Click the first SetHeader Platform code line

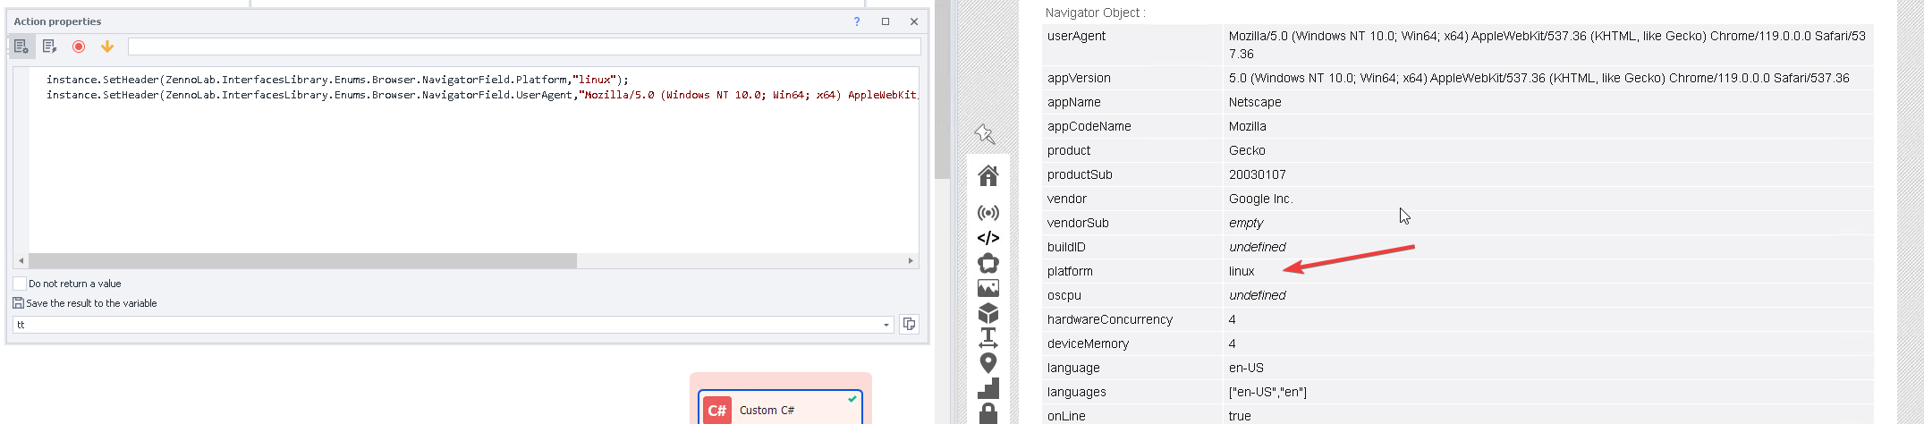[337, 80]
